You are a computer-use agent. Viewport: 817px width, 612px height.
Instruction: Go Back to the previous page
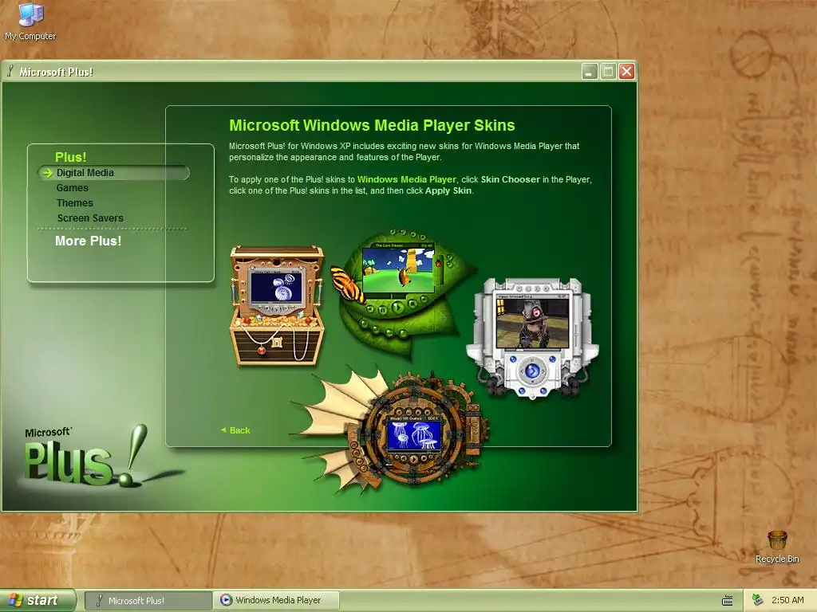[235, 430]
